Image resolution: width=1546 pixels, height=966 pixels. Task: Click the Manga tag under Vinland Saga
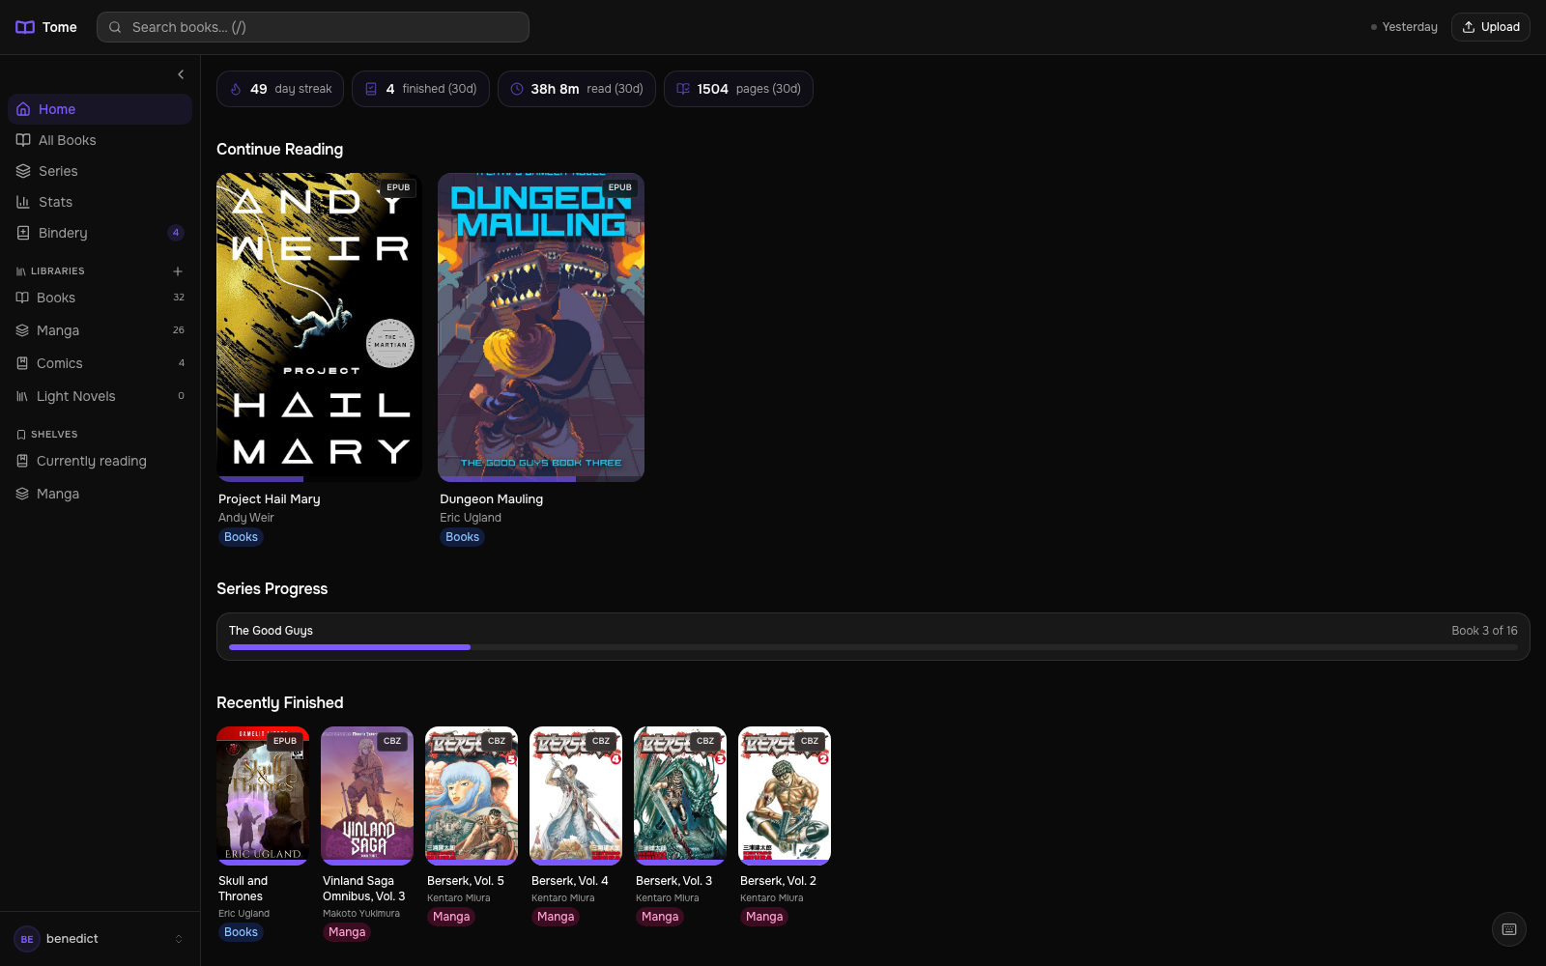347,932
